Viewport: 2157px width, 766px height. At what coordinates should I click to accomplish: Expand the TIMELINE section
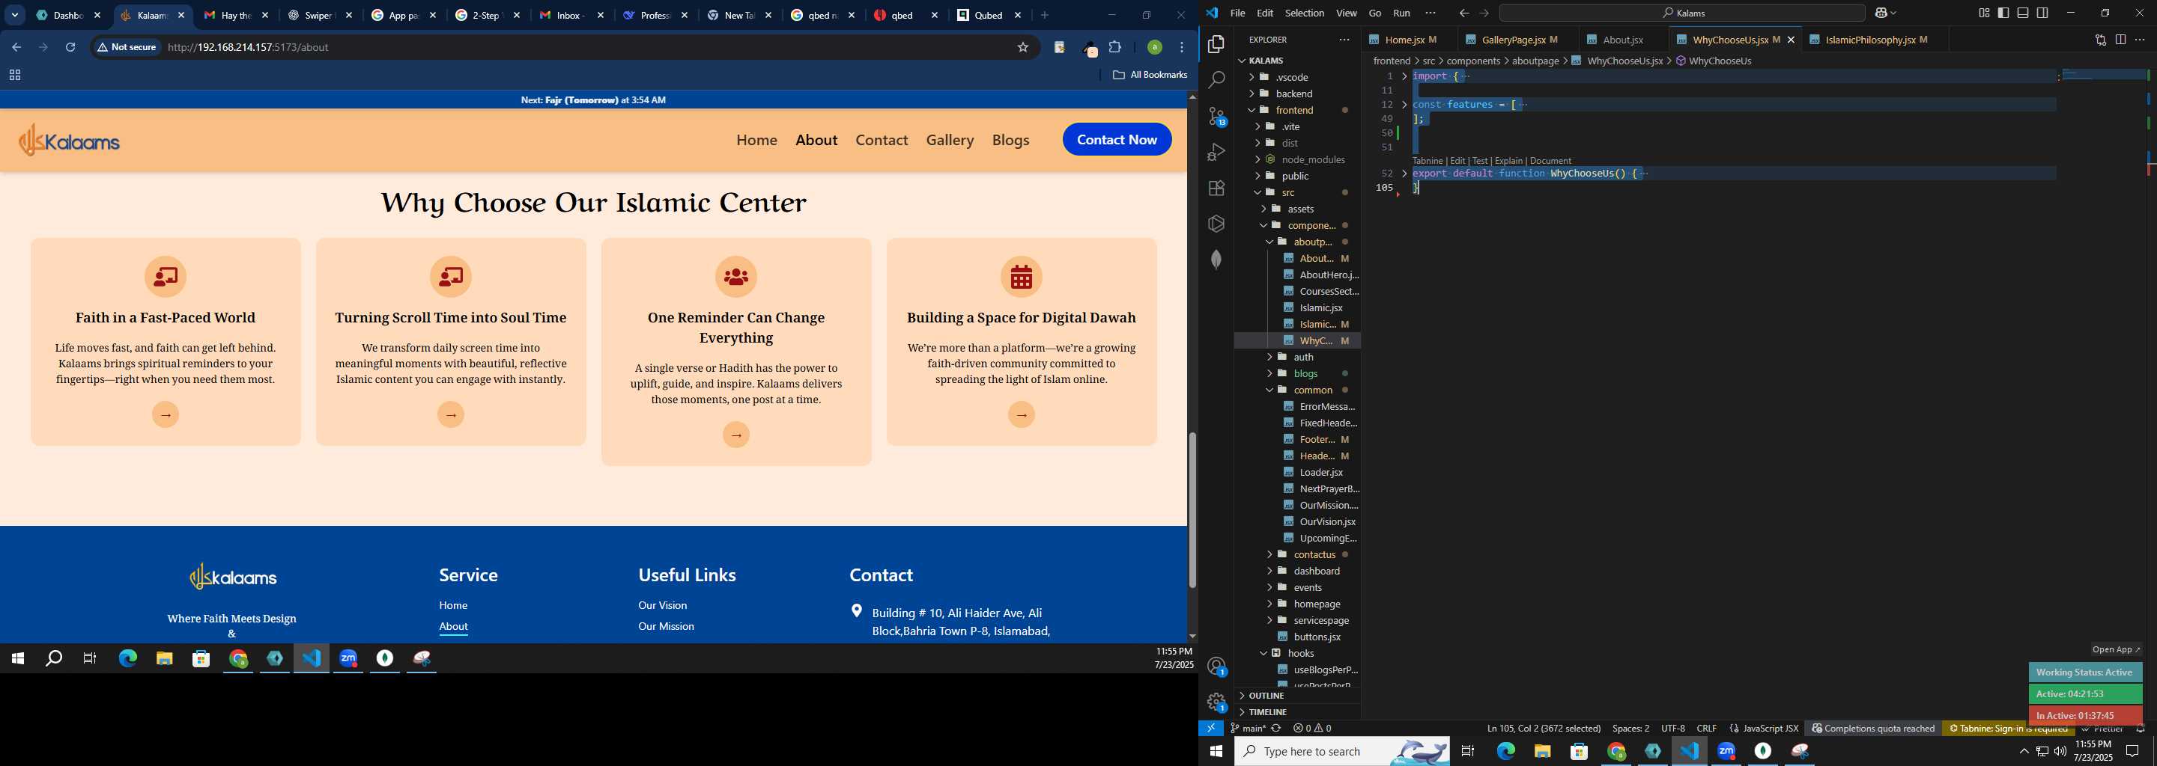click(x=1296, y=712)
